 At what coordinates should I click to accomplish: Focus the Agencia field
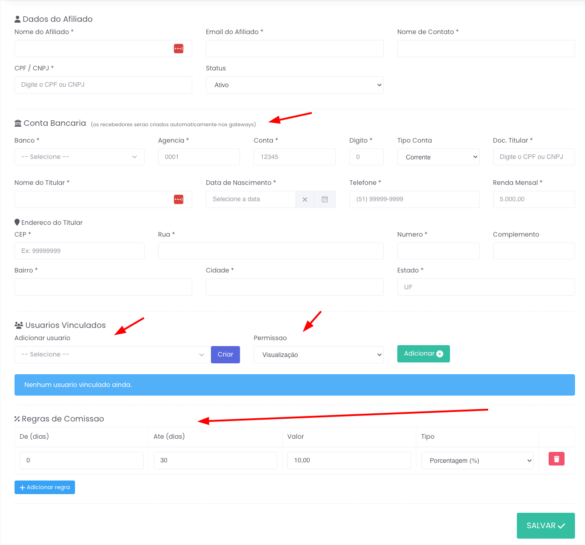199,157
